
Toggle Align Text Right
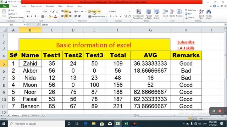click(70, 17)
